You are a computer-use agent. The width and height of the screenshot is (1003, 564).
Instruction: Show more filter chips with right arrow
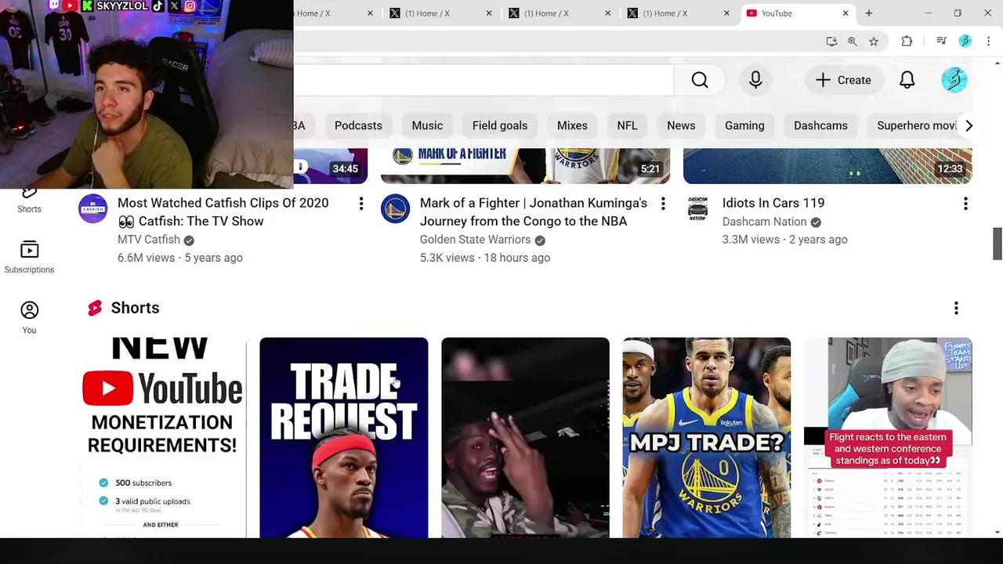(x=969, y=125)
